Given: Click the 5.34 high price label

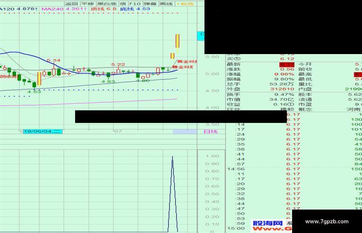Looking at the screenshot, I should 53,60.
